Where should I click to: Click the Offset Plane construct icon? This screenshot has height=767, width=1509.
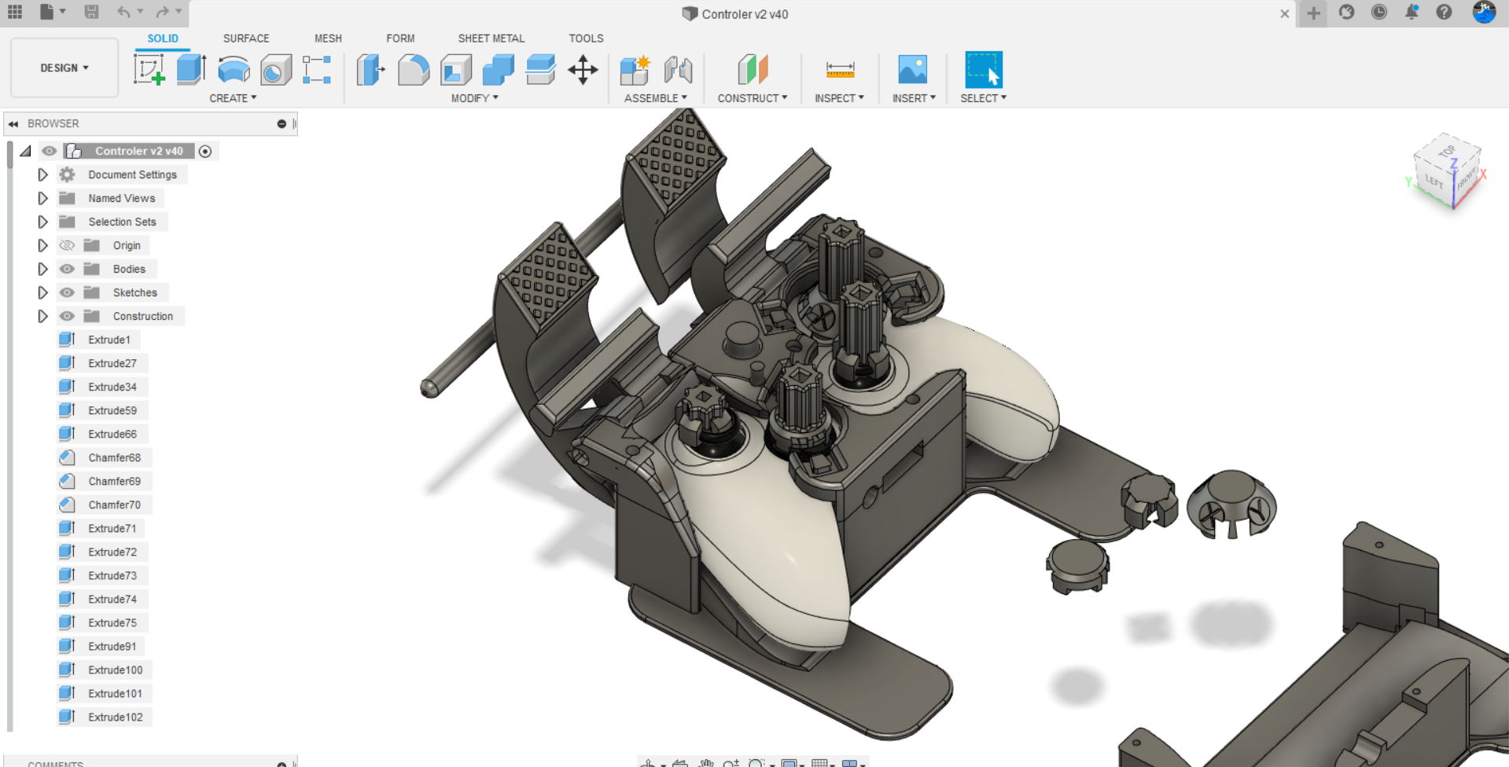point(753,69)
